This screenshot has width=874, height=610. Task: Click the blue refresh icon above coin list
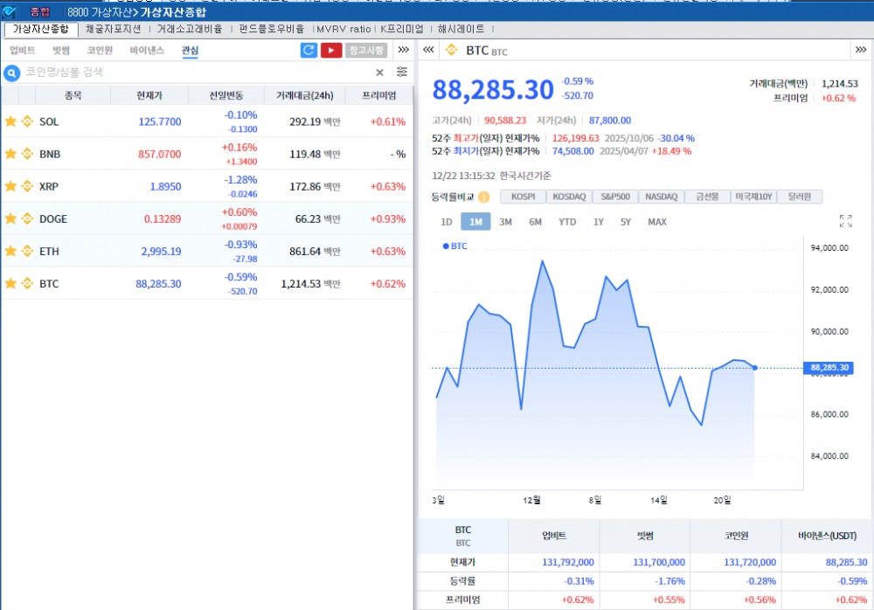coord(309,51)
